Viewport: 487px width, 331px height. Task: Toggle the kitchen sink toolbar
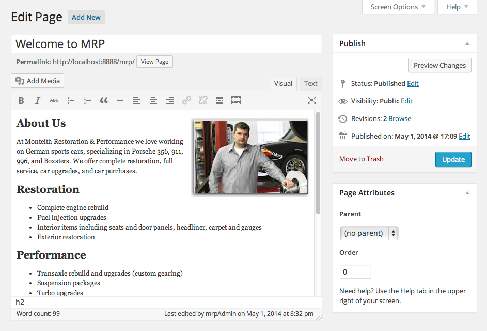click(x=236, y=101)
